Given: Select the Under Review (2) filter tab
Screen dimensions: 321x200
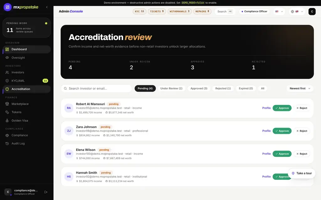Looking at the screenshot, I should 171,88.
